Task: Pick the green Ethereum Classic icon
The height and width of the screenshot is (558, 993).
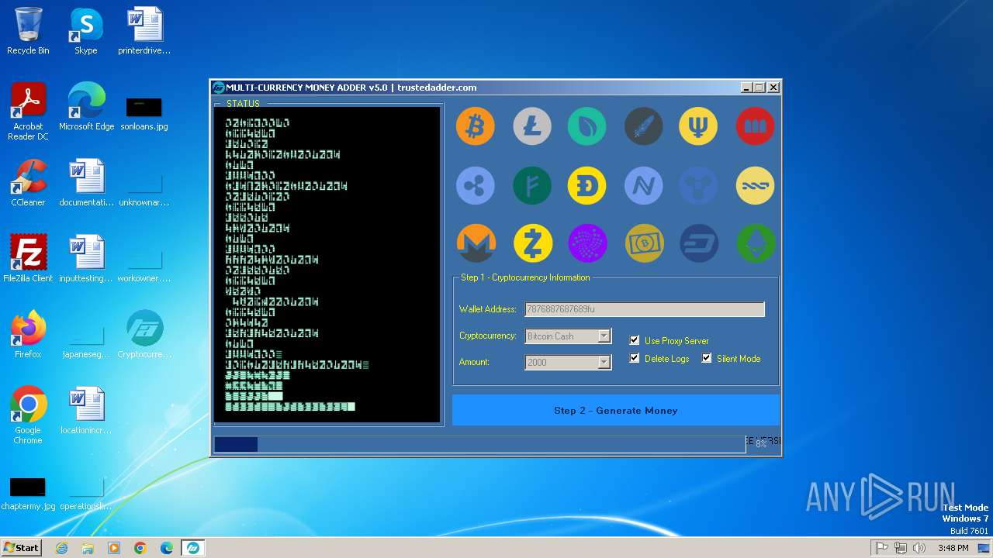Action: pyautogui.click(x=755, y=243)
